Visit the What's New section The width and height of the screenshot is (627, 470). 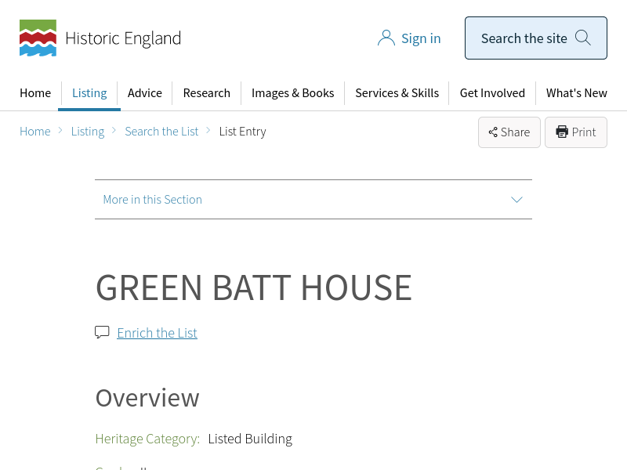pos(576,92)
